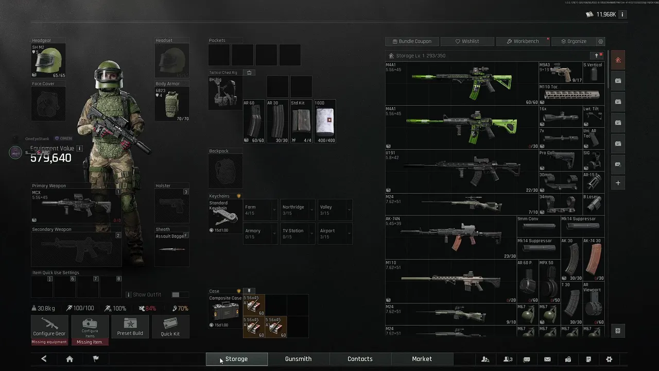Open the Workbench button
Image resolution: width=659 pixels, height=371 pixels.
(523, 41)
